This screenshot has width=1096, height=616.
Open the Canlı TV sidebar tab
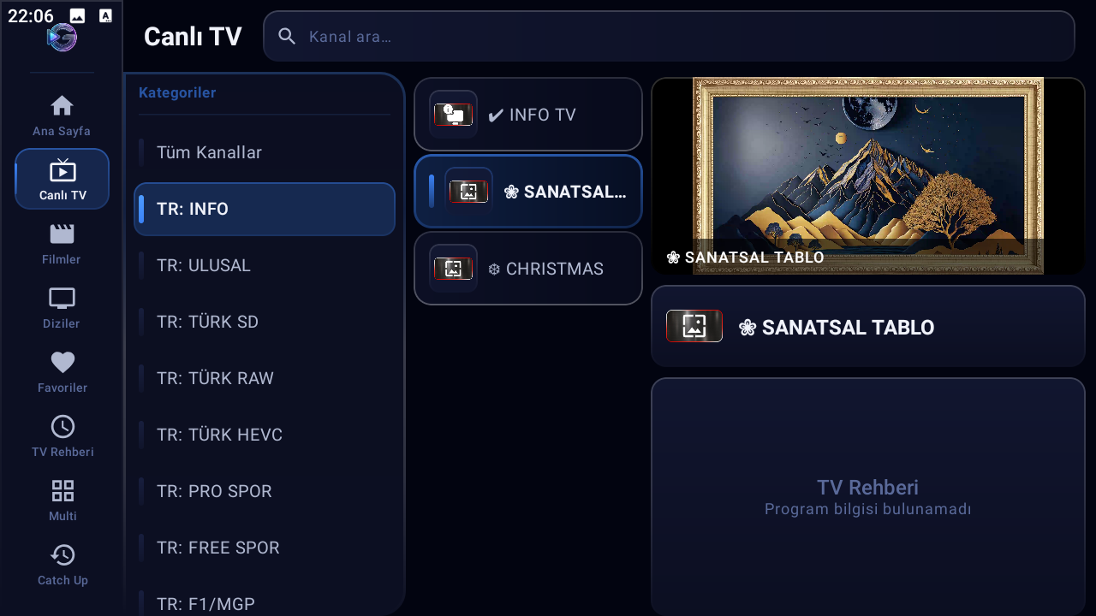62,179
